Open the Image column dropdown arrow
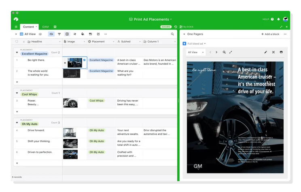The height and width of the screenshot is (192, 301). click(x=84, y=41)
